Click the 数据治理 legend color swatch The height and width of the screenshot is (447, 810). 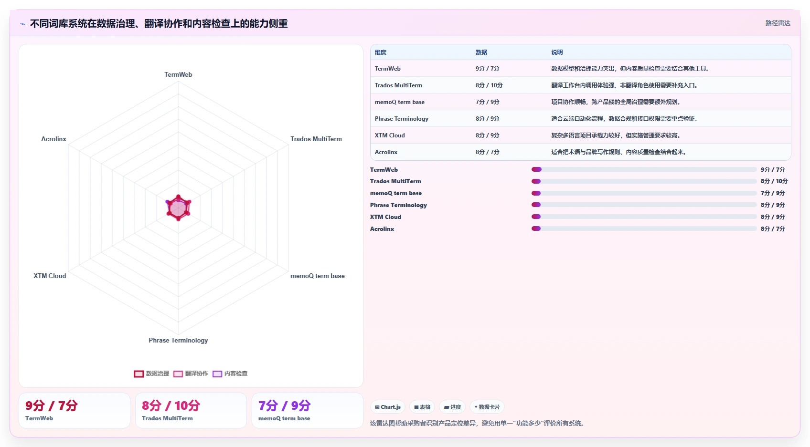tap(139, 374)
